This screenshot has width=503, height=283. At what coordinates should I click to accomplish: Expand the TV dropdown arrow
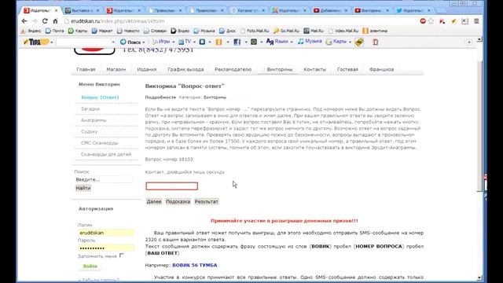(194, 42)
